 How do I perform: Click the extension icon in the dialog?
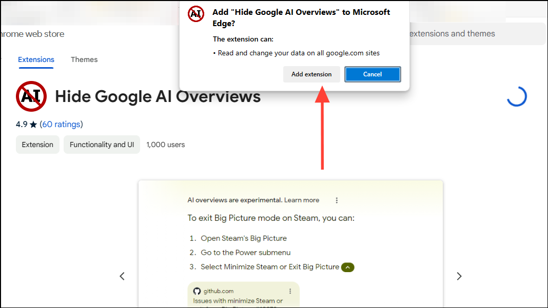(x=195, y=14)
